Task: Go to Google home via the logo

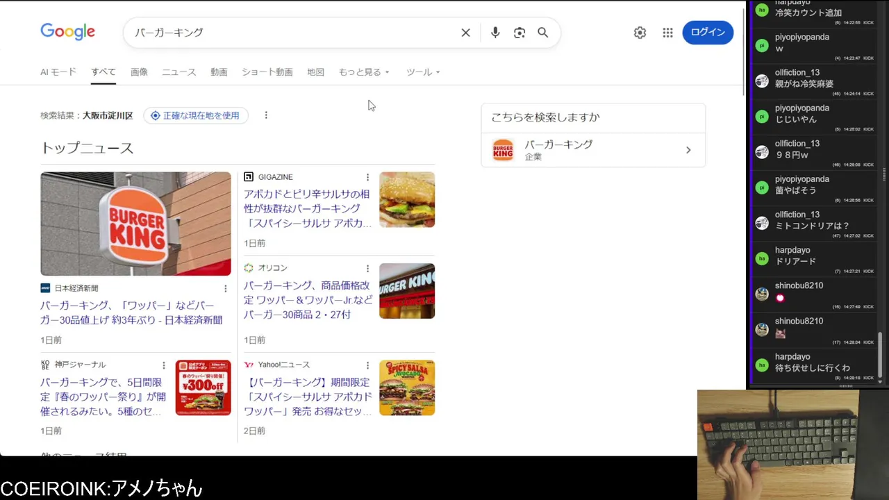Action: (67, 32)
